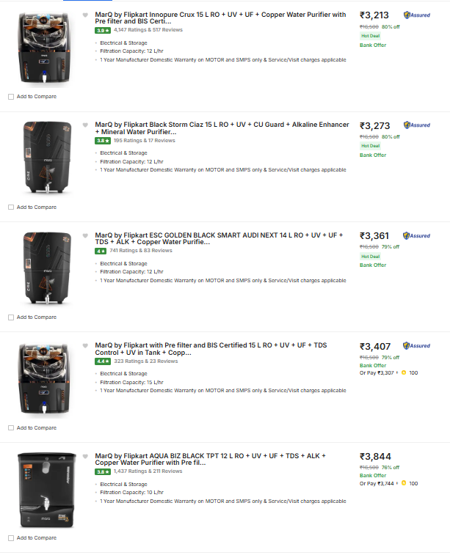This screenshot has width=450, height=555.
Task: Click SuperCoin icon next to Or Pay ₹3,307
Action: [x=404, y=372]
